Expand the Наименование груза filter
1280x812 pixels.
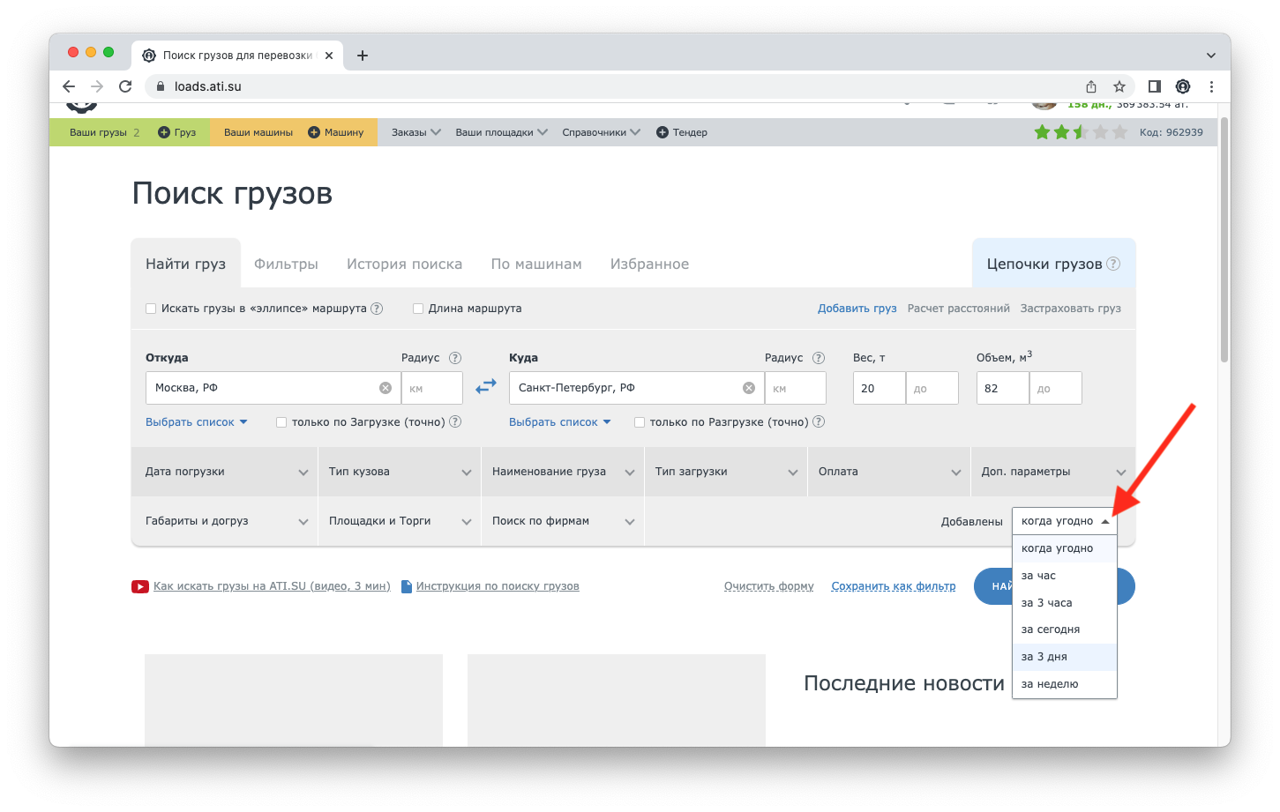[563, 472]
